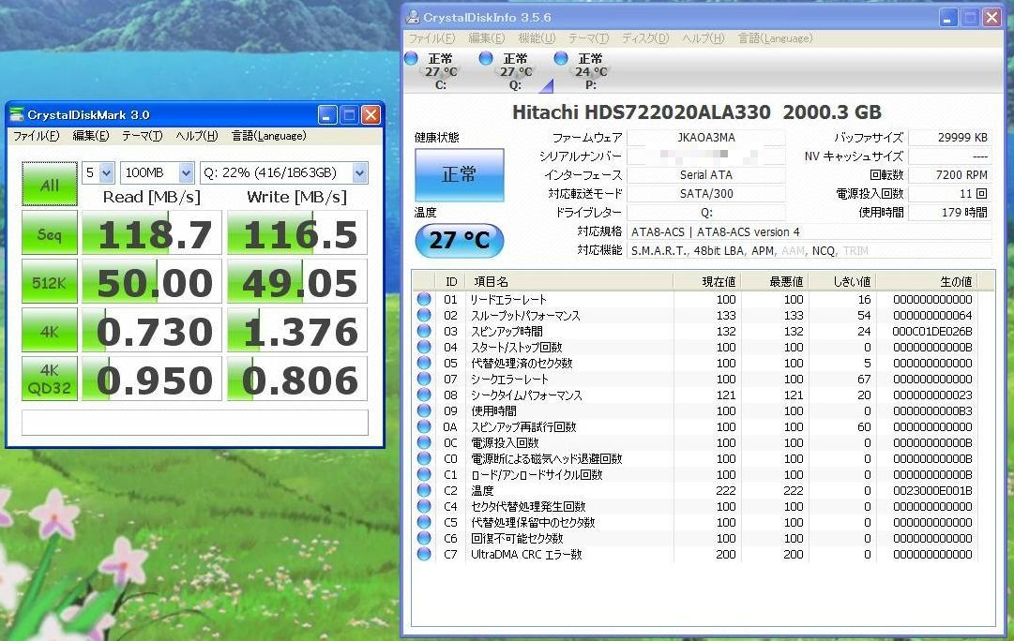Click the 正常 health status button

[x=459, y=174]
